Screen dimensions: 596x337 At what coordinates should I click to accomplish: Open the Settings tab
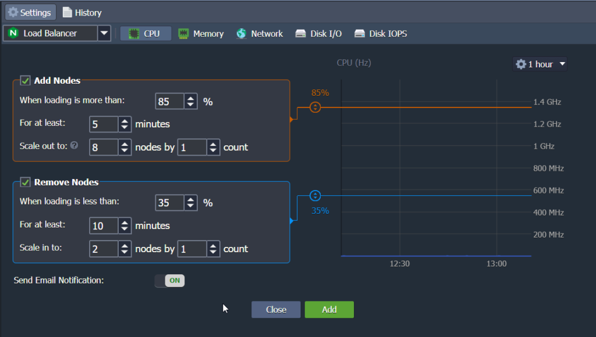pyautogui.click(x=30, y=12)
